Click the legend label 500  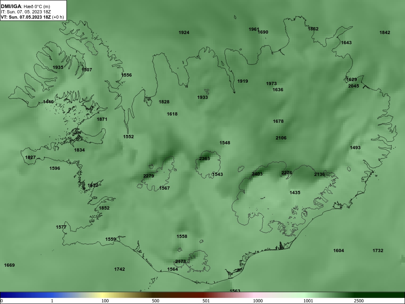click(x=156, y=301)
